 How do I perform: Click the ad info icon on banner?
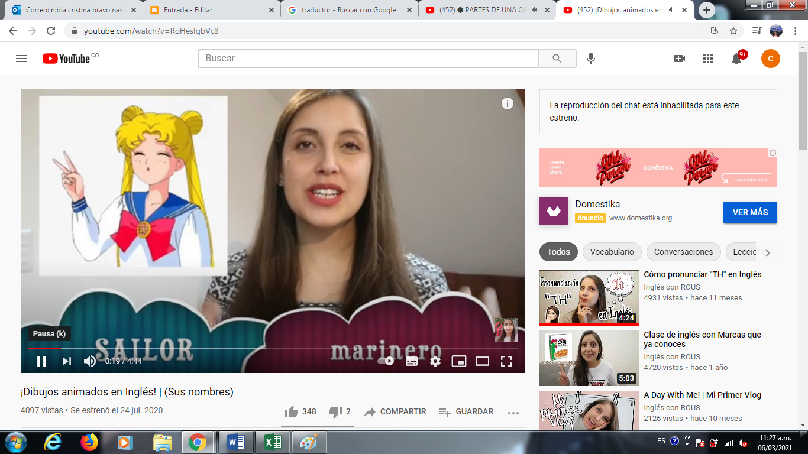pos(773,153)
